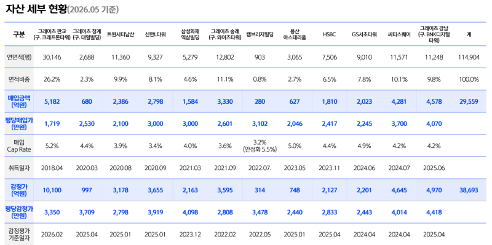Viewport: 492px width, 245px height.
Task: Select the area share '100.0%'
Action: click(x=469, y=79)
